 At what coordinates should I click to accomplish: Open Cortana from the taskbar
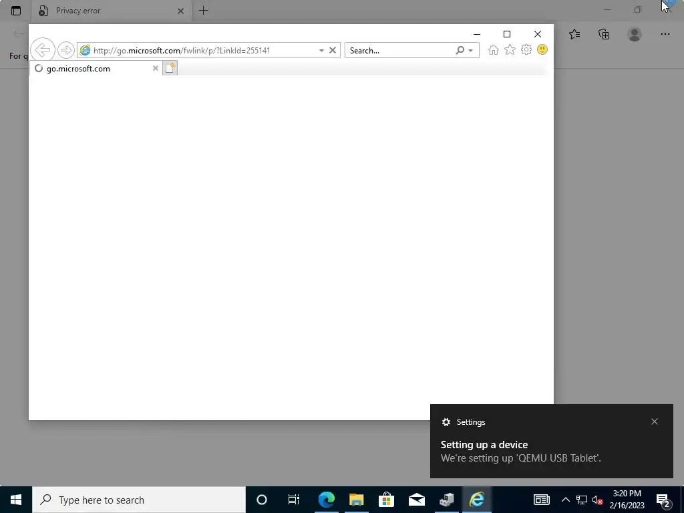262,500
